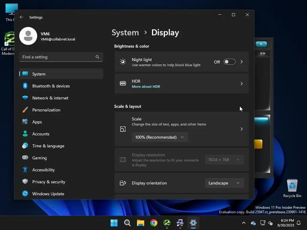Select Personalization in sidebar
The width and height of the screenshot is (307, 230).
pos(61,110)
